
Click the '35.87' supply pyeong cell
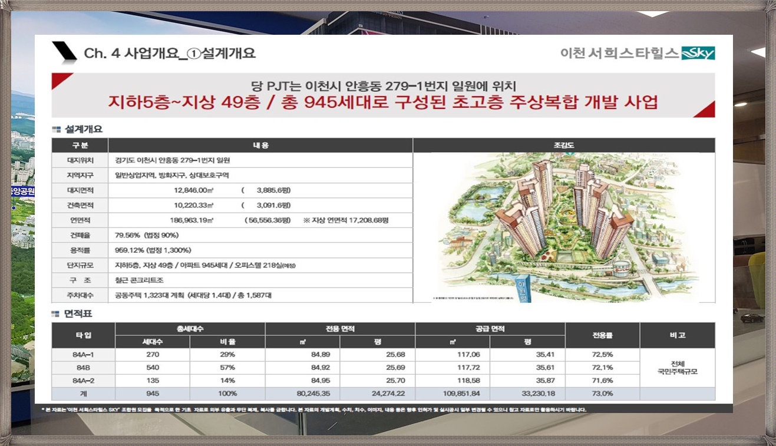527,381
